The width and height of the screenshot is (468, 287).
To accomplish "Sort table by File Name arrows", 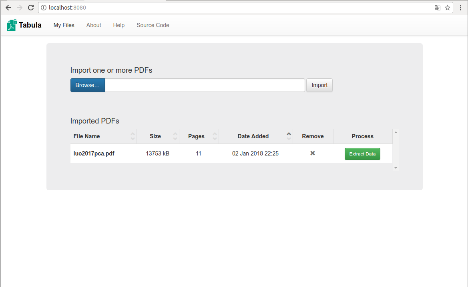I will tap(133, 136).
